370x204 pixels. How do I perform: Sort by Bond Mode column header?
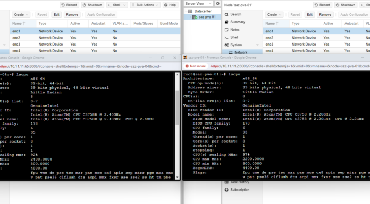coord(169,23)
